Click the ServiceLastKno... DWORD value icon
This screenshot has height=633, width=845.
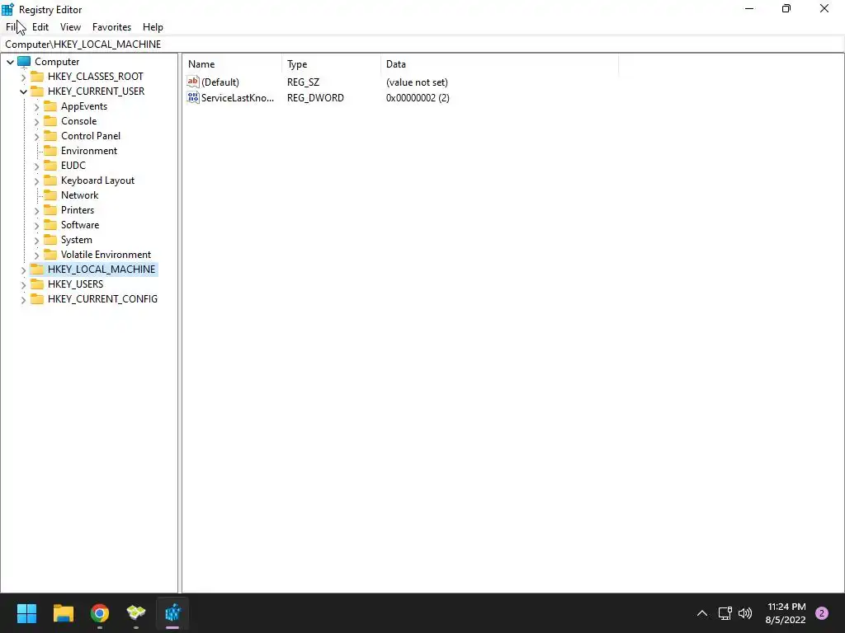click(193, 97)
